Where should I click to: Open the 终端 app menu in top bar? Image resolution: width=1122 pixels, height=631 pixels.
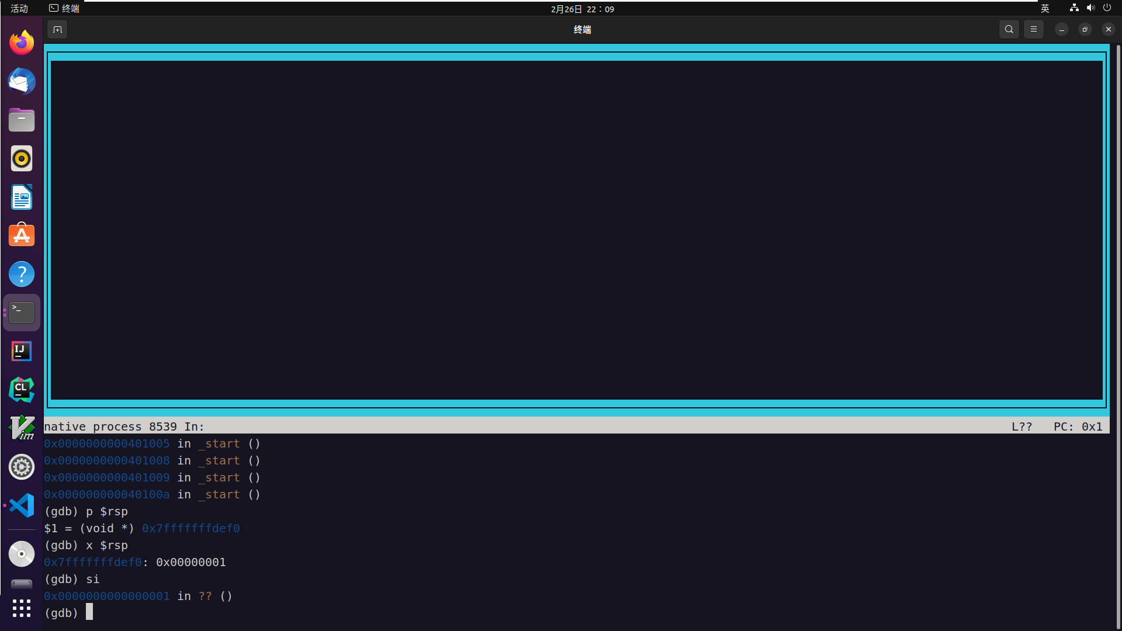tap(64, 9)
